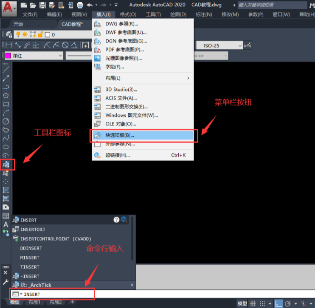The height and width of the screenshot is (308, 315).
Task: Switch to the 布局1 layout tab
Action: pos(34,302)
